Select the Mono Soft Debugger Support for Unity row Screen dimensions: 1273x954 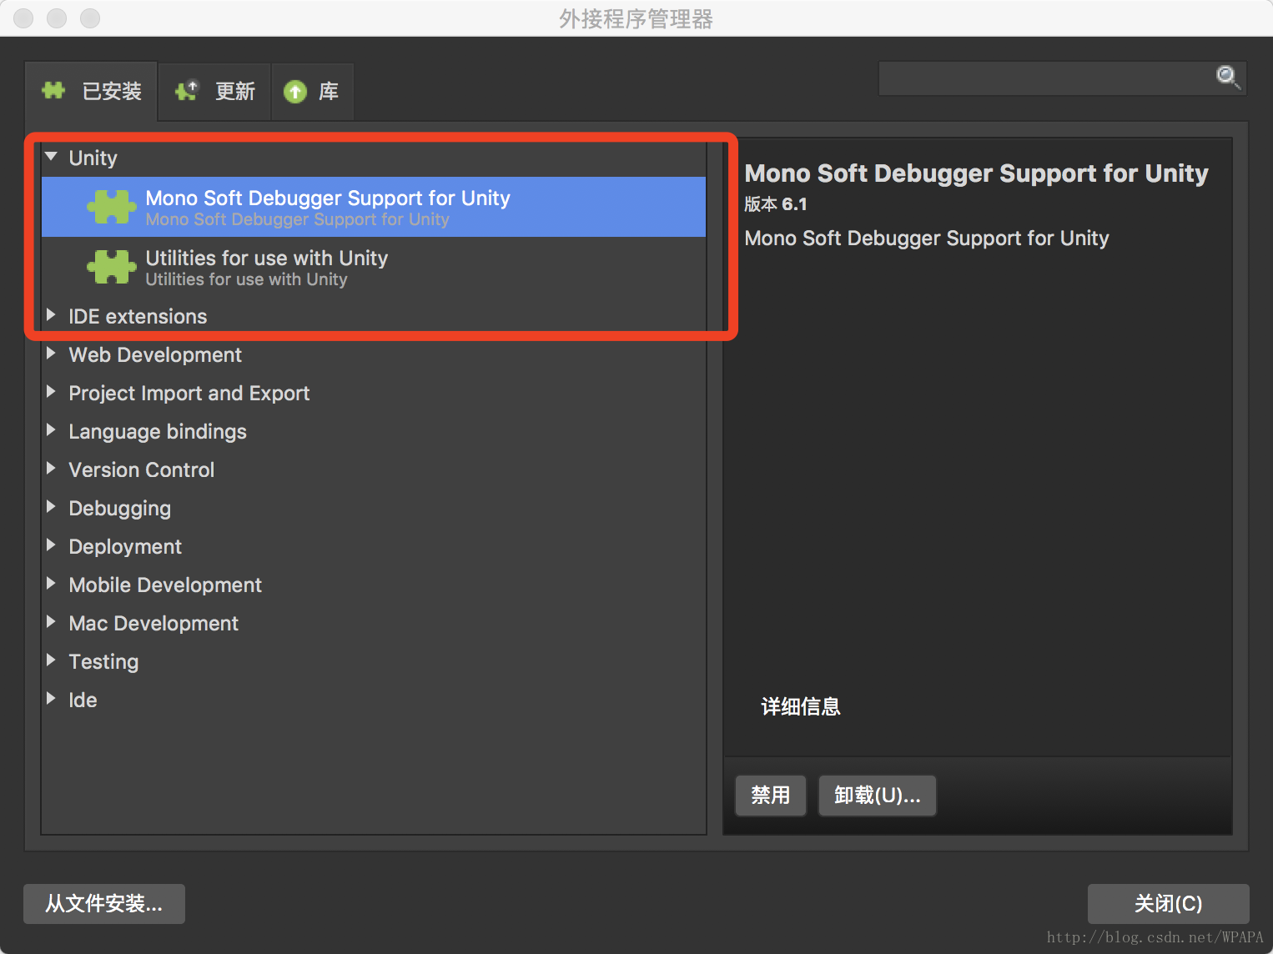(x=374, y=207)
